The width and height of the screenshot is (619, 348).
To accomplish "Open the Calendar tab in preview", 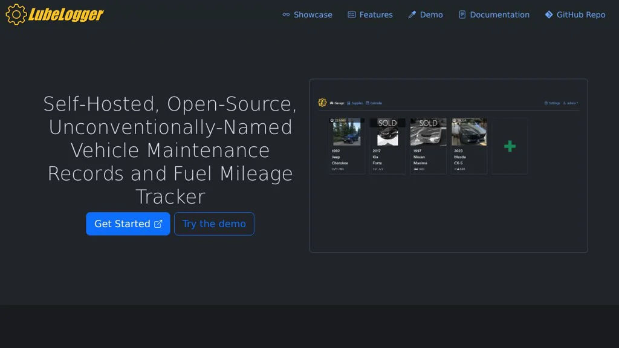I will (x=374, y=103).
